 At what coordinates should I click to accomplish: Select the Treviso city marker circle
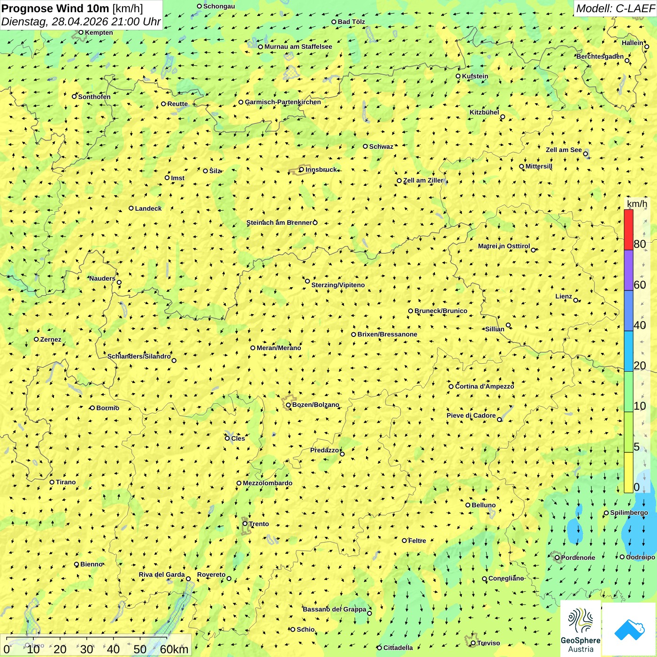(473, 643)
